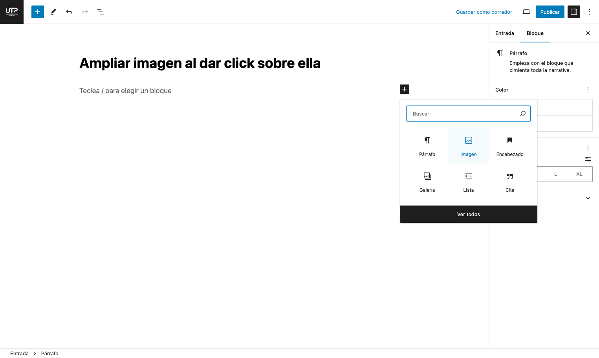
Task: Switch to the Entrada tab
Action: [x=505, y=33]
